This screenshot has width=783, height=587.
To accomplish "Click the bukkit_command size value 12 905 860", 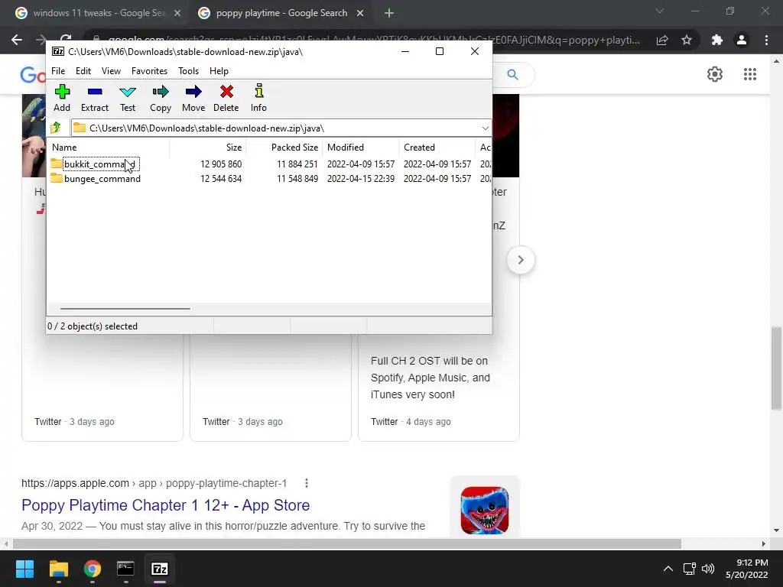I will pos(221,164).
